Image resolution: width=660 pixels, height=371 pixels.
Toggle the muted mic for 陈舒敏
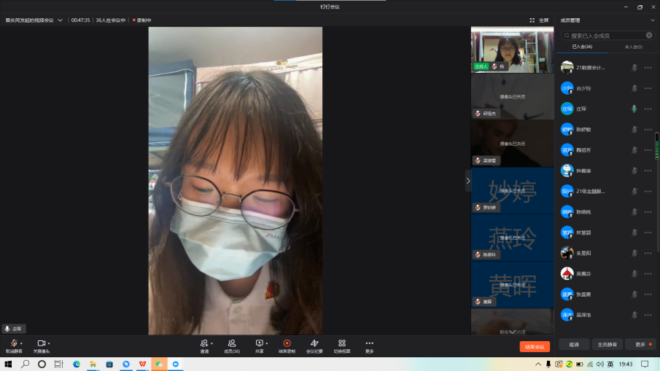click(x=634, y=129)
